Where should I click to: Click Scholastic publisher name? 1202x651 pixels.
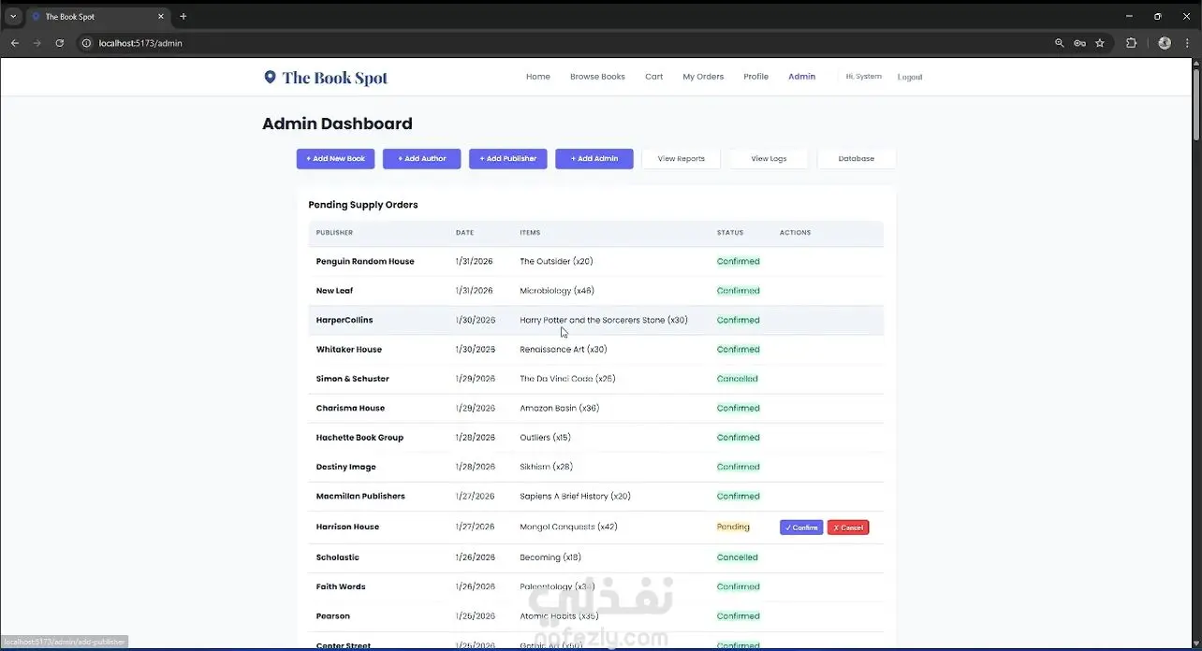pyautogui.click(x=337, y=557)
